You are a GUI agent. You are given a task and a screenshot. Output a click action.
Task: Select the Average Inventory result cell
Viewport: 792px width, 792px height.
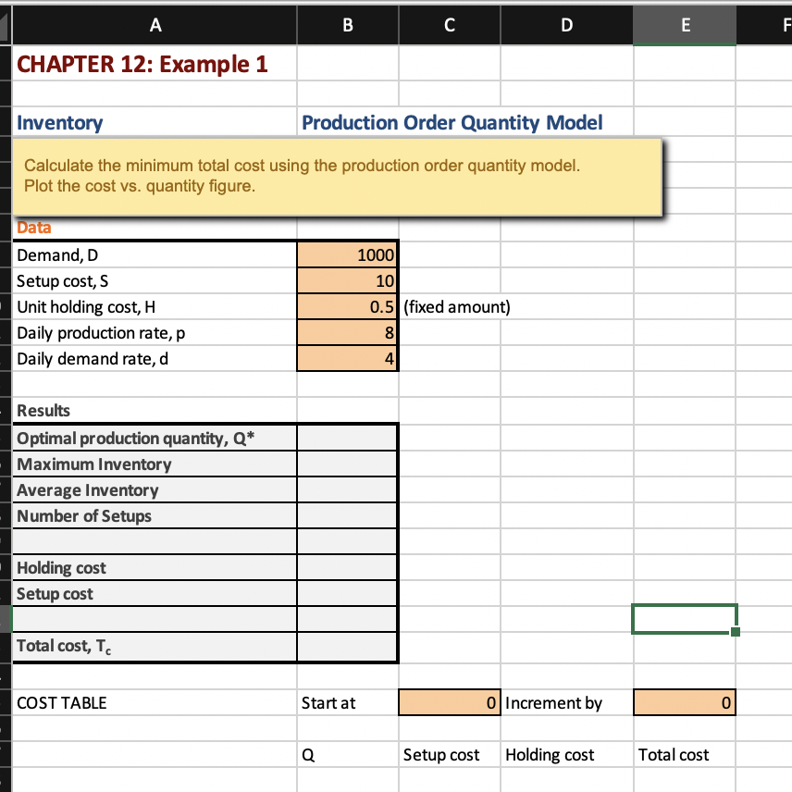pos(347,489)
